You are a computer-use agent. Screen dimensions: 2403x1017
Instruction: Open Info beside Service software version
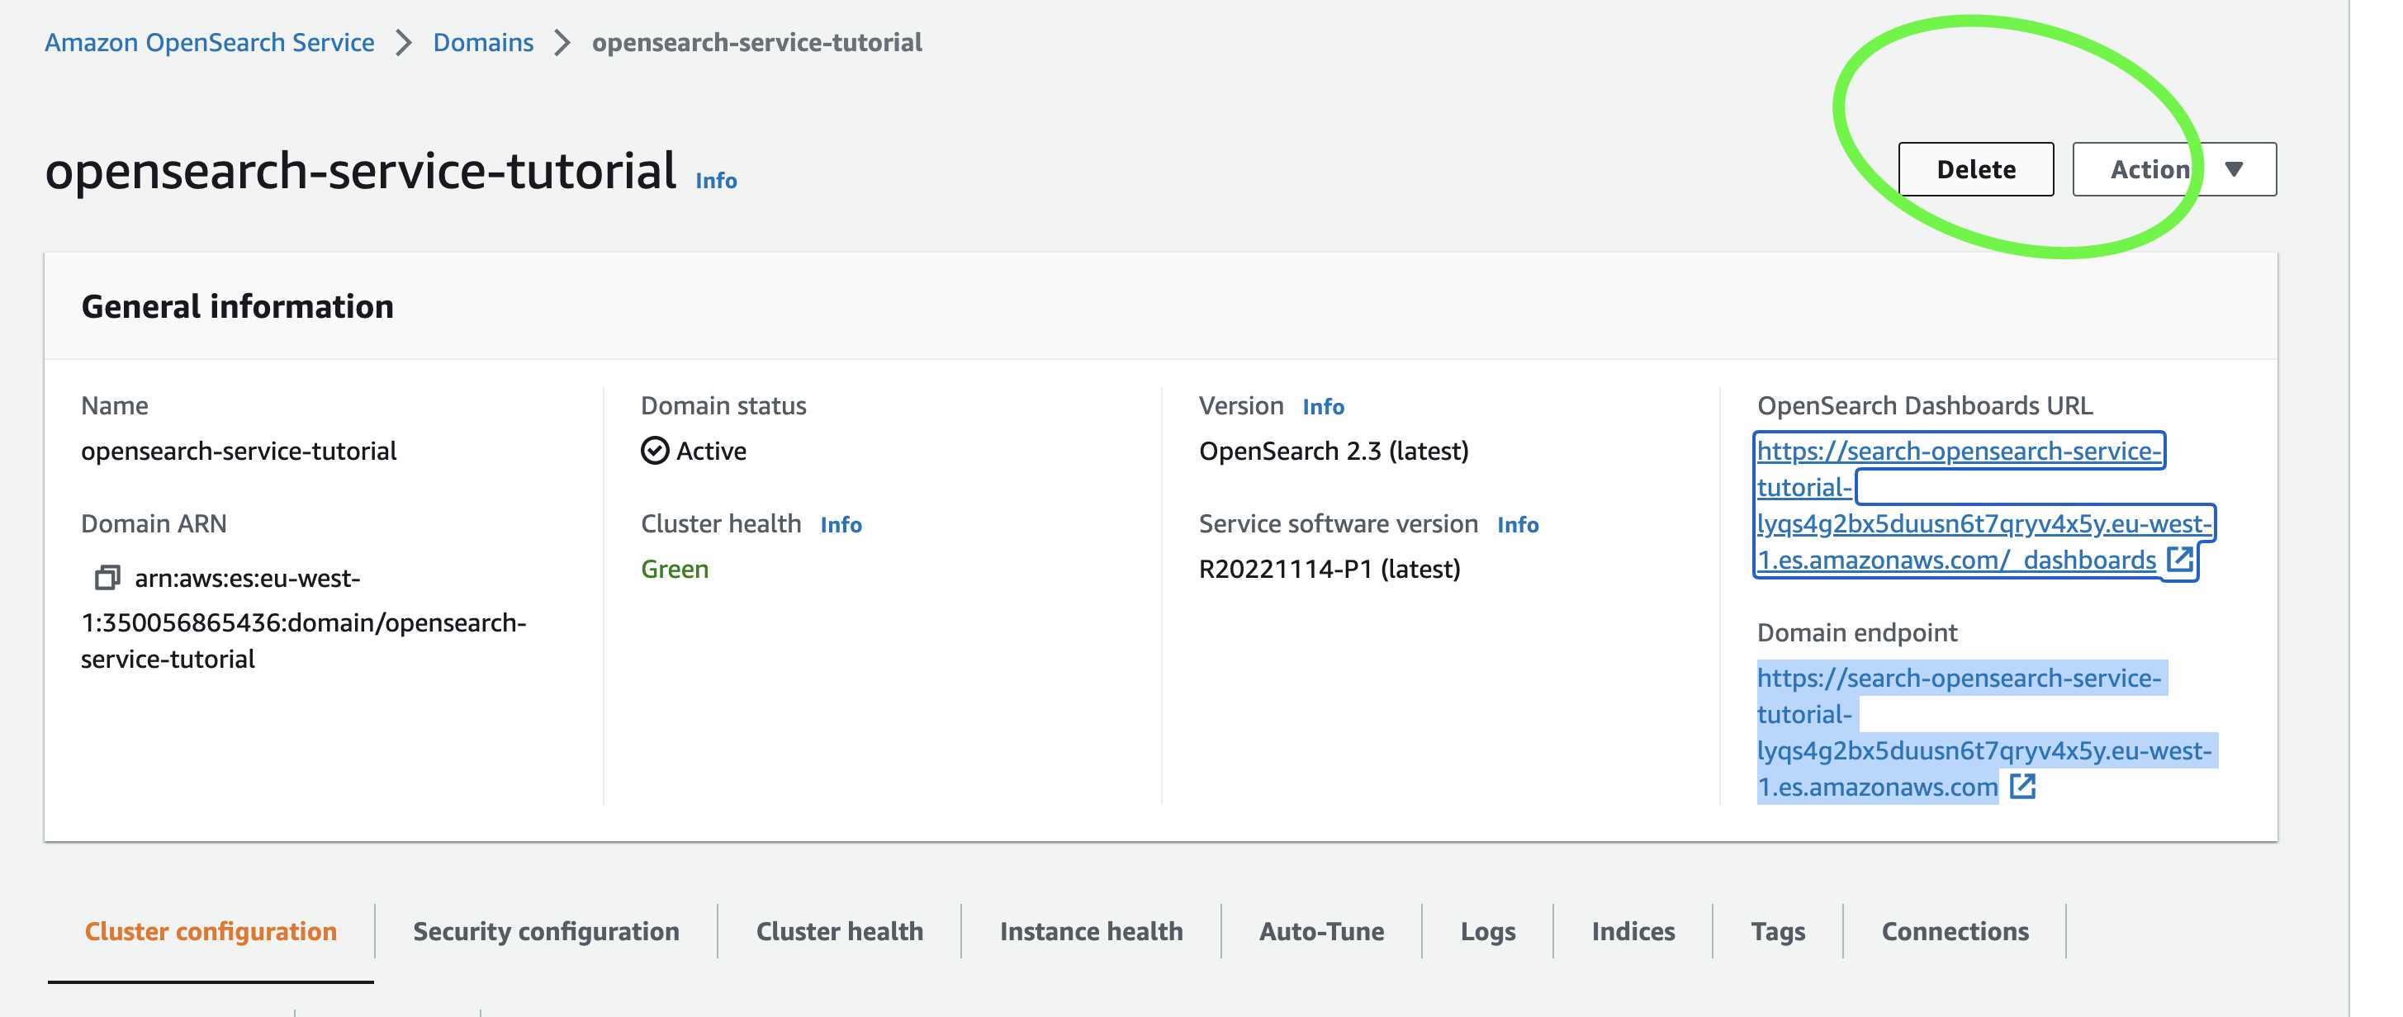1518,525
